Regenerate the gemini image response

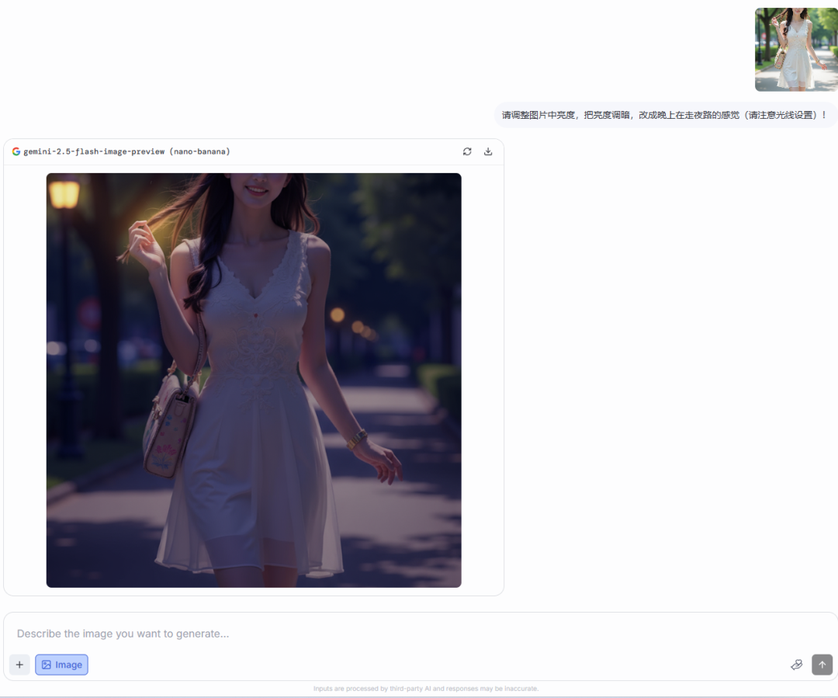coord(467,151)
